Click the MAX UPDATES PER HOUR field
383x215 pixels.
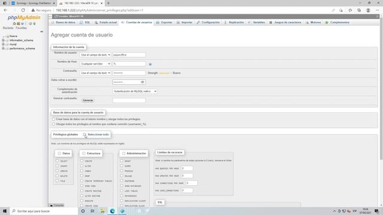click(x=187, y=176)
